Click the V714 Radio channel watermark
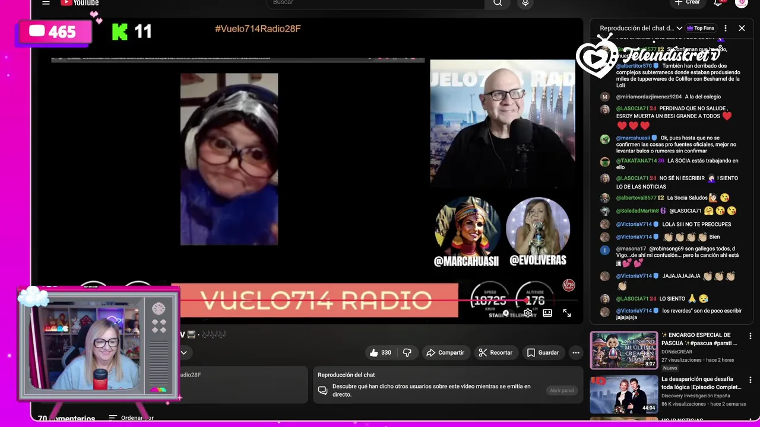 (x=569, y=285)
